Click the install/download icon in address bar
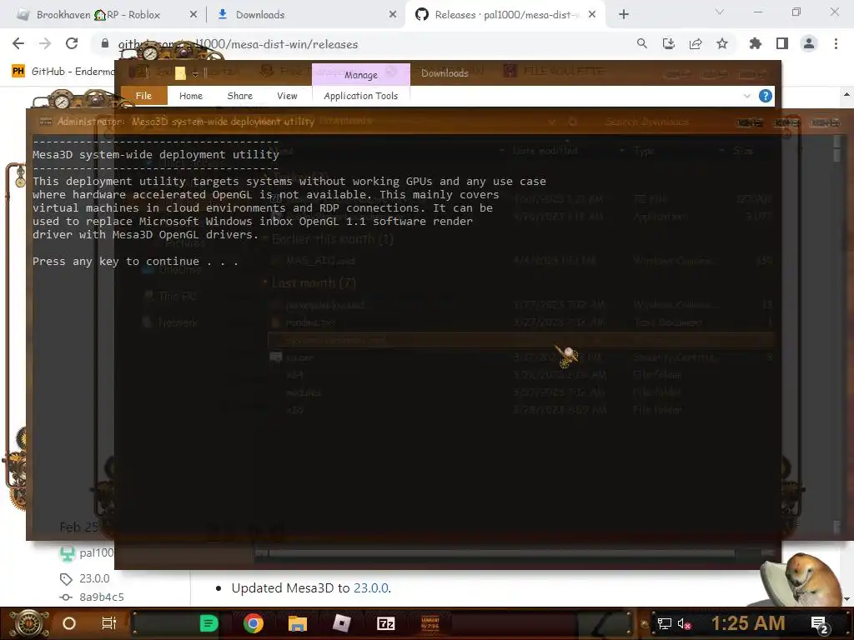 668,43
